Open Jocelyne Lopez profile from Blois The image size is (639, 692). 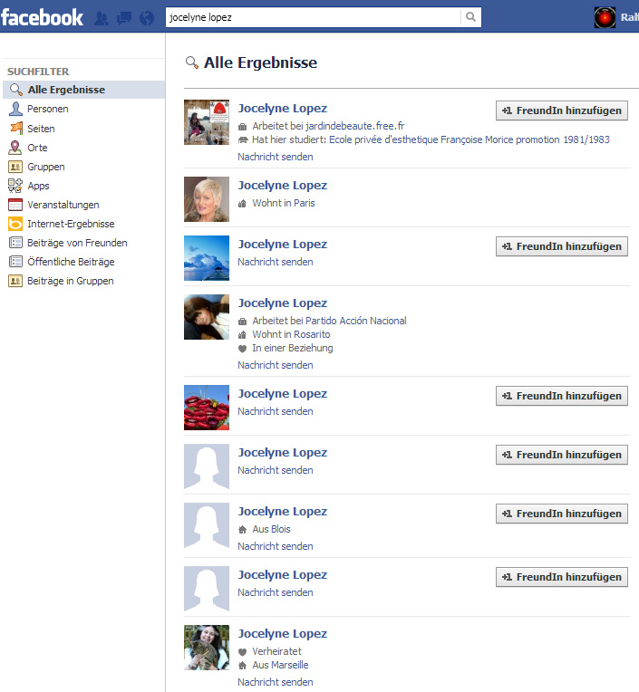[283, 512]
